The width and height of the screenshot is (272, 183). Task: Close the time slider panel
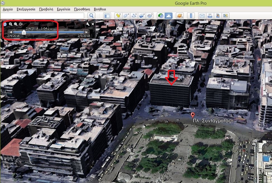tap(93, 24)
